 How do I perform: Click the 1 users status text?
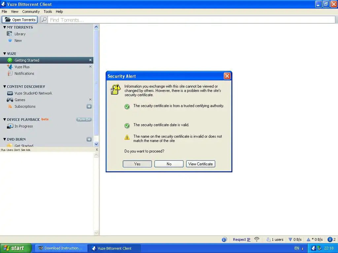pos(277,239)
